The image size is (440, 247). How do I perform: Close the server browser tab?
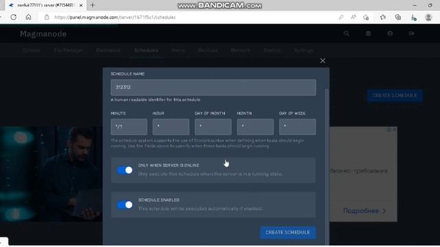point(81,5)
